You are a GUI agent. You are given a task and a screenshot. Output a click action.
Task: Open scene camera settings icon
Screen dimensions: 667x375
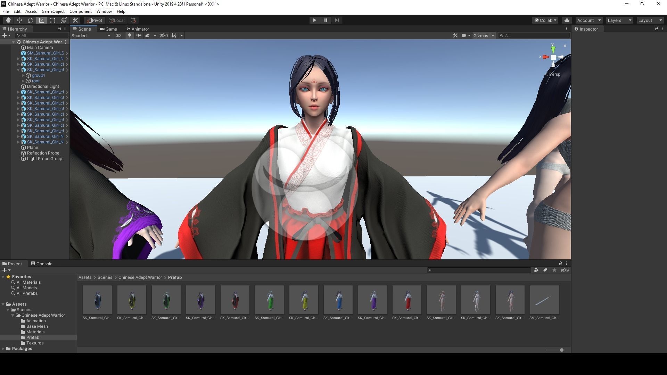point(464,35)
